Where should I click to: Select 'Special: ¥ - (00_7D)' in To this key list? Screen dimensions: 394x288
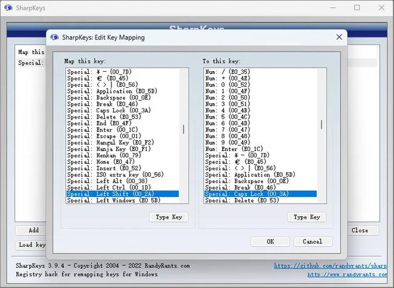click(x=260, y=155)
